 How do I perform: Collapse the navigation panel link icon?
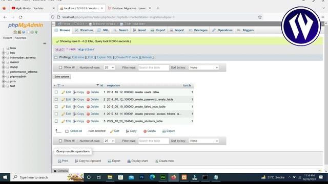pos(45,43)
